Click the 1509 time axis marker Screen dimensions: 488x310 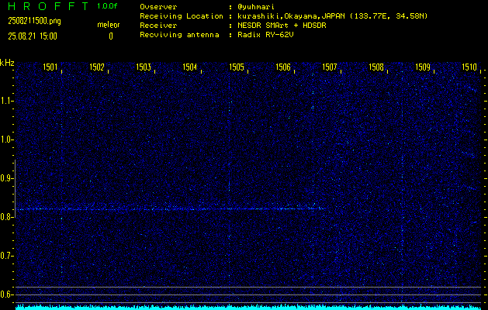[423, 67]
